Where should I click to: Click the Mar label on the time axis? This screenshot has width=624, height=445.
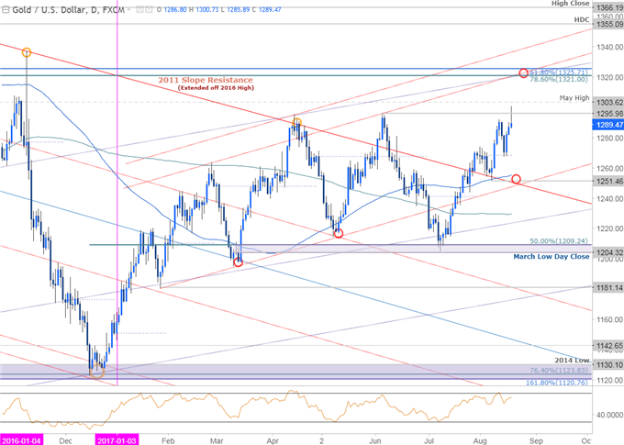pos(217,440)
